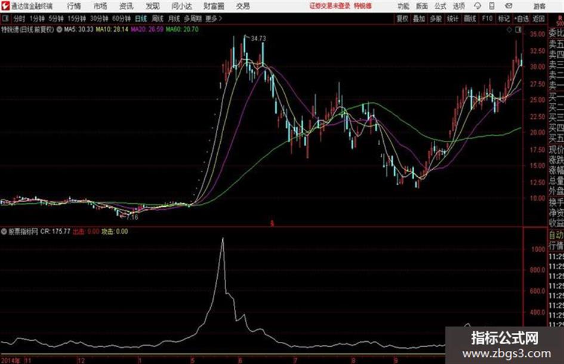This screenshot has width=564, height=364.
Task: Switch to the 分时 period tab
Action: click(20, 19)
